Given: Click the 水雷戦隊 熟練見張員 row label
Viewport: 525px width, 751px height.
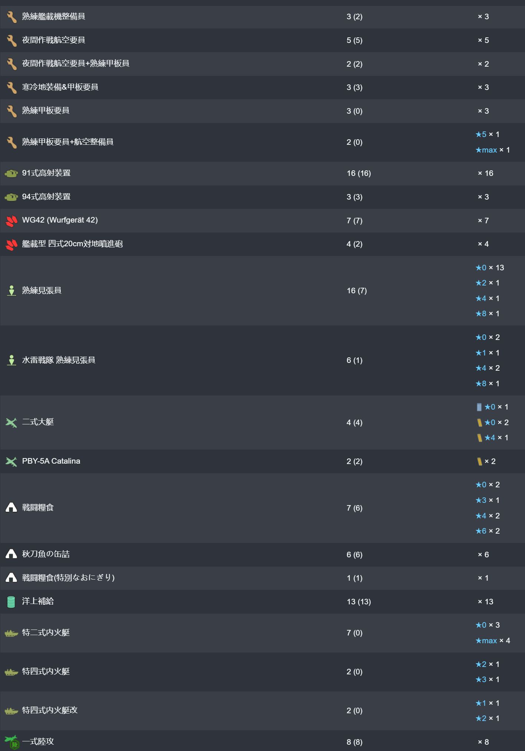Looking at the screenshot, I should tap(58, 360).
